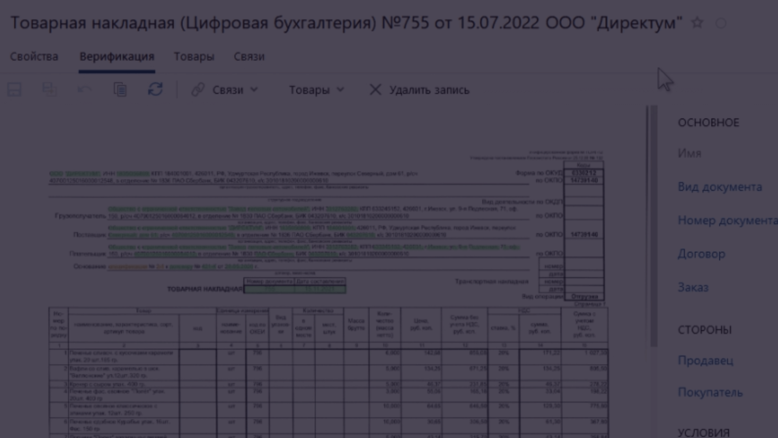778x438 pixels.
Task: Open the Товары tab
Action: (x=194, y=56)
